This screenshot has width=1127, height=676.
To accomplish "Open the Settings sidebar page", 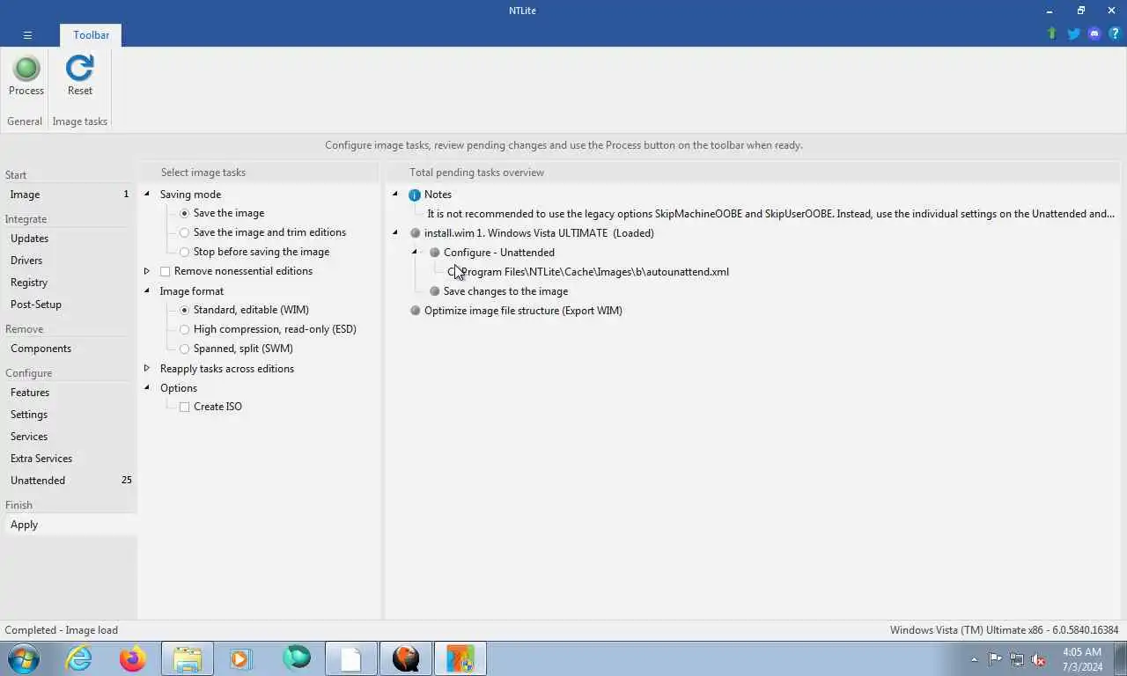I will tap(69, 415).
